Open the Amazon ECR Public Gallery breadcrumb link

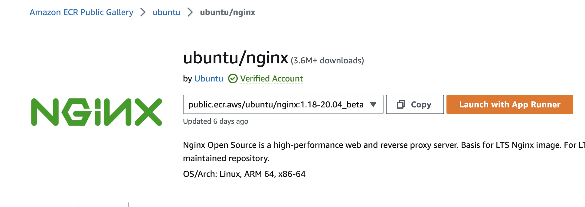81,12
